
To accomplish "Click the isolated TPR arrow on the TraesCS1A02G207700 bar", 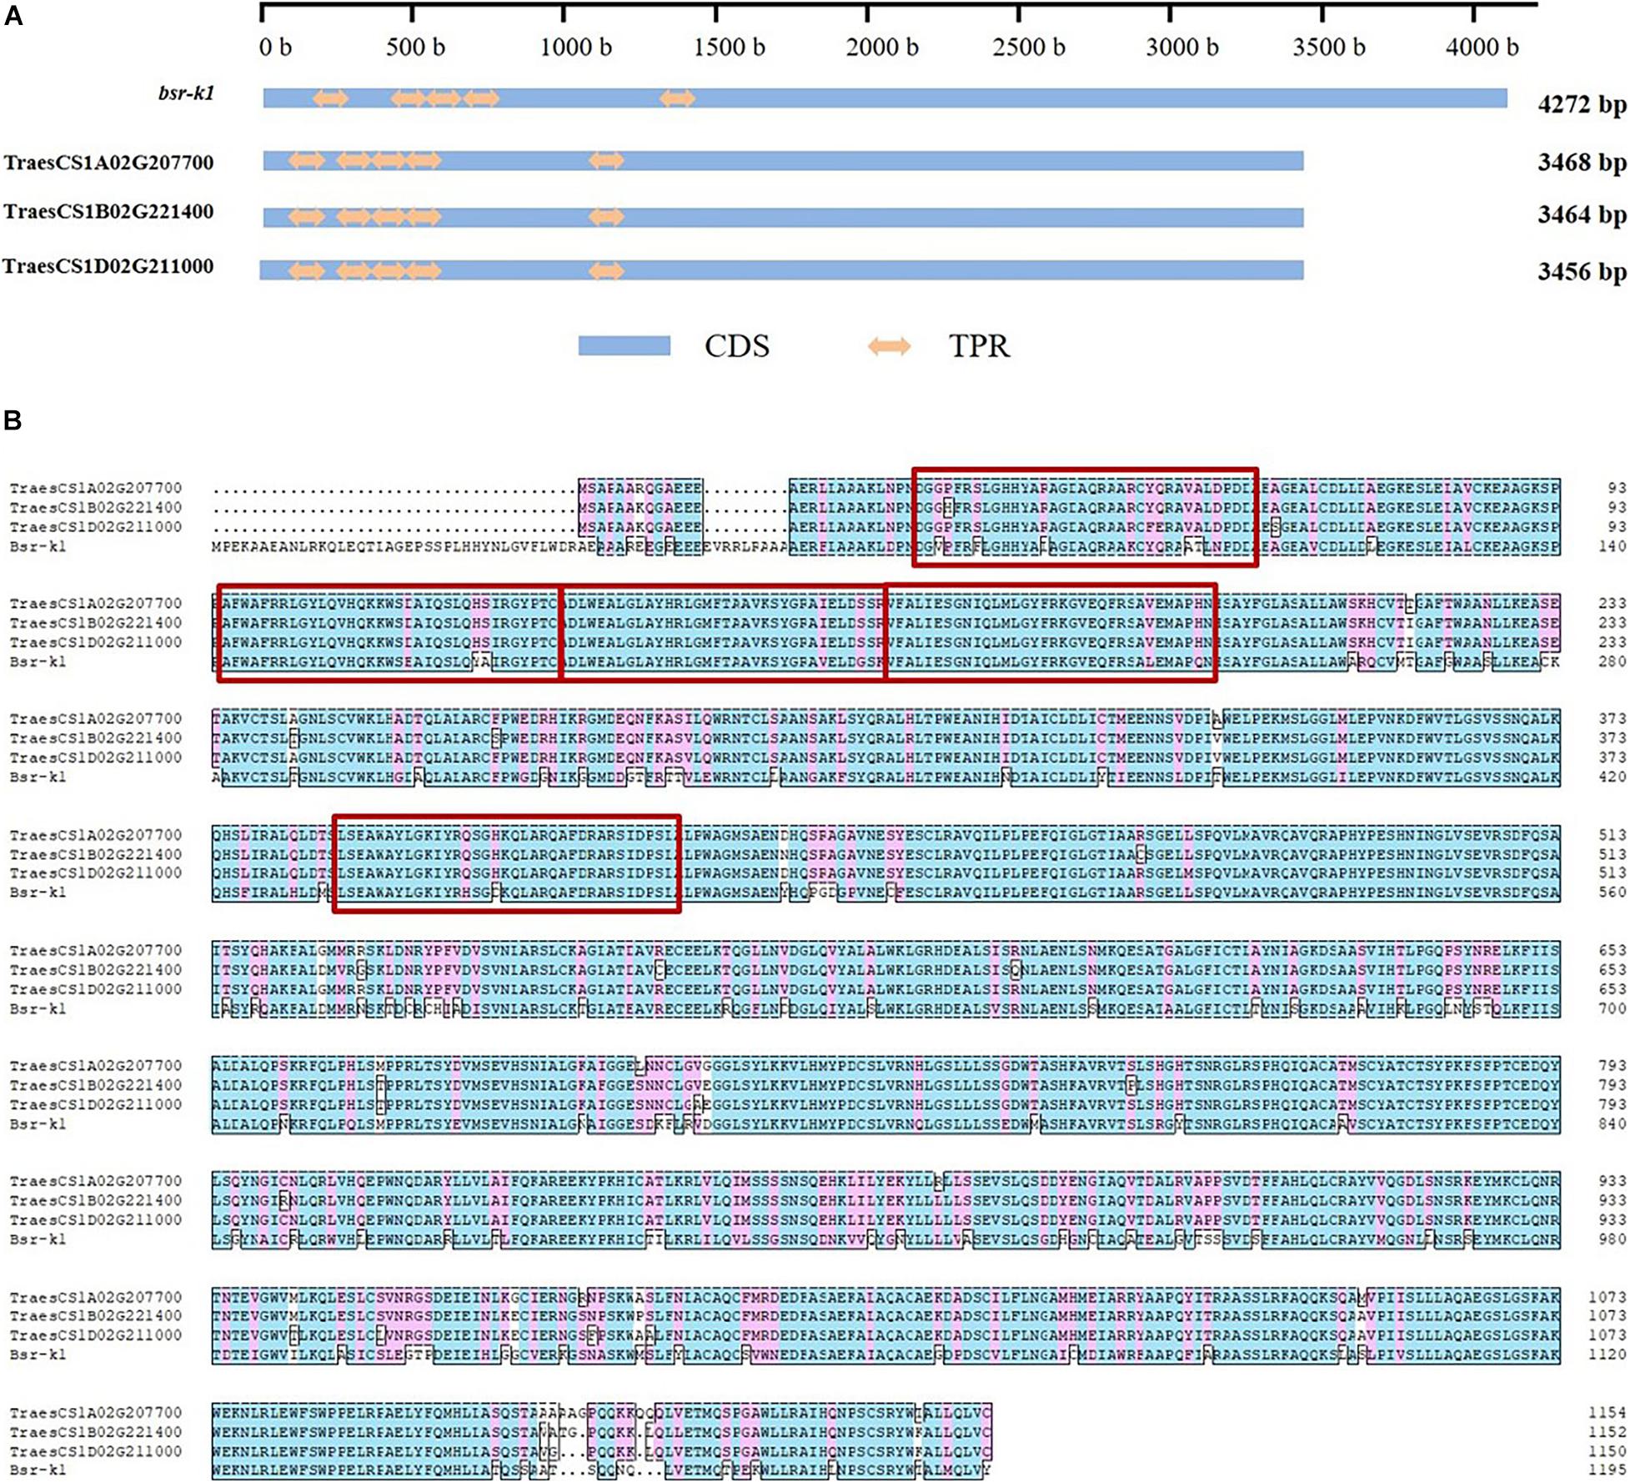I will tap(606, 160).
